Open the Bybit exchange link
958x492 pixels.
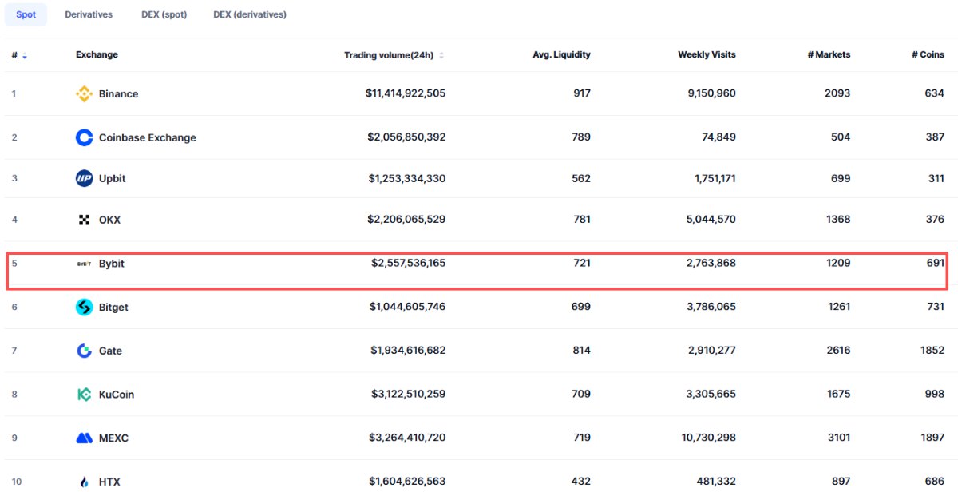[112, 264]
